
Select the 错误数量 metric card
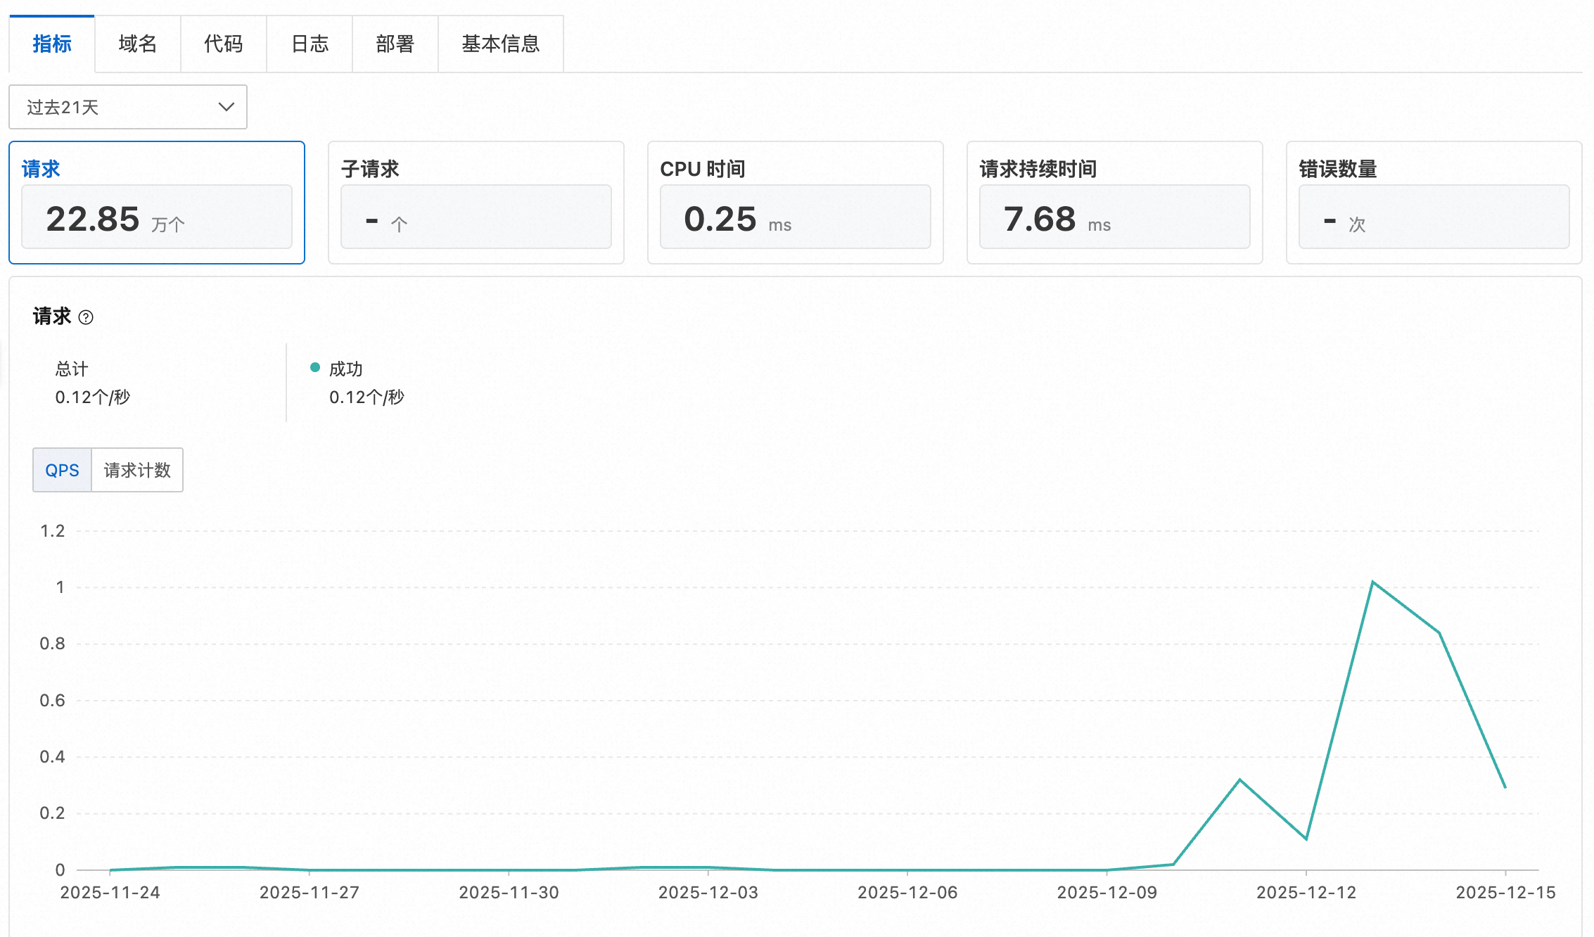(x=1434, y=203)
